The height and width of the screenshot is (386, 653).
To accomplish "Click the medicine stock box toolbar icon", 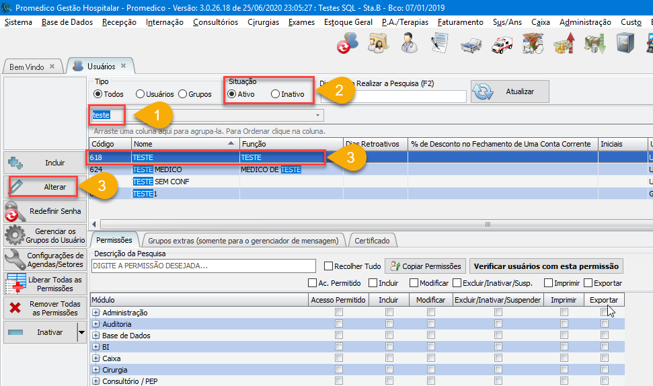I will pyautogui.click(x=533, y=46).
